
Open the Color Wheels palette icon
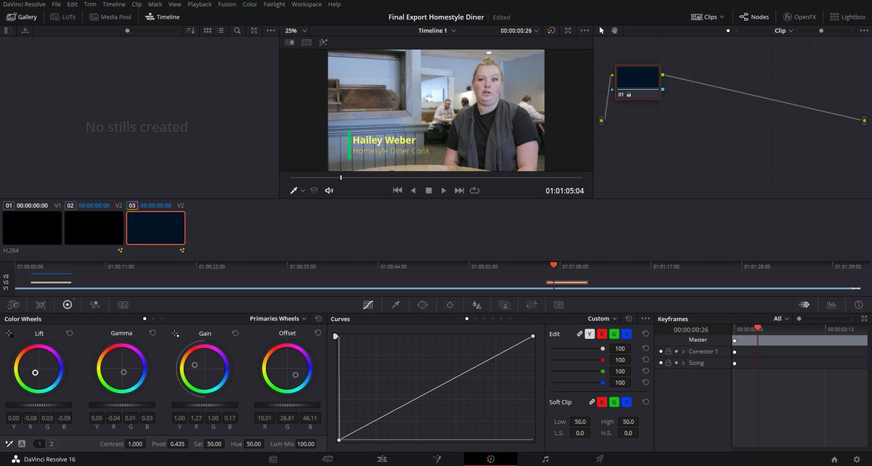[x=68, y=305]
